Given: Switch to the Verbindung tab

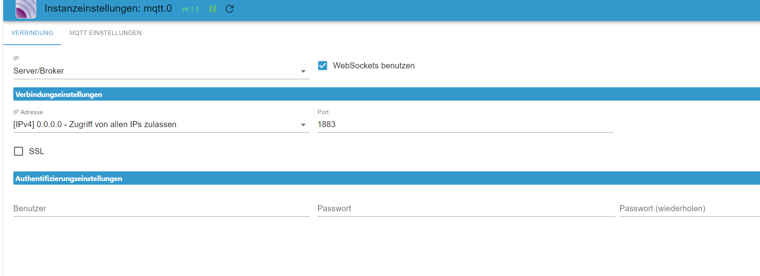Looking at the screenshot, I should click(x=32, y=33).
